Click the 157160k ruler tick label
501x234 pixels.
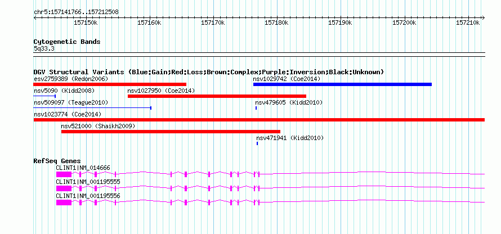click(x=150, y=22)
